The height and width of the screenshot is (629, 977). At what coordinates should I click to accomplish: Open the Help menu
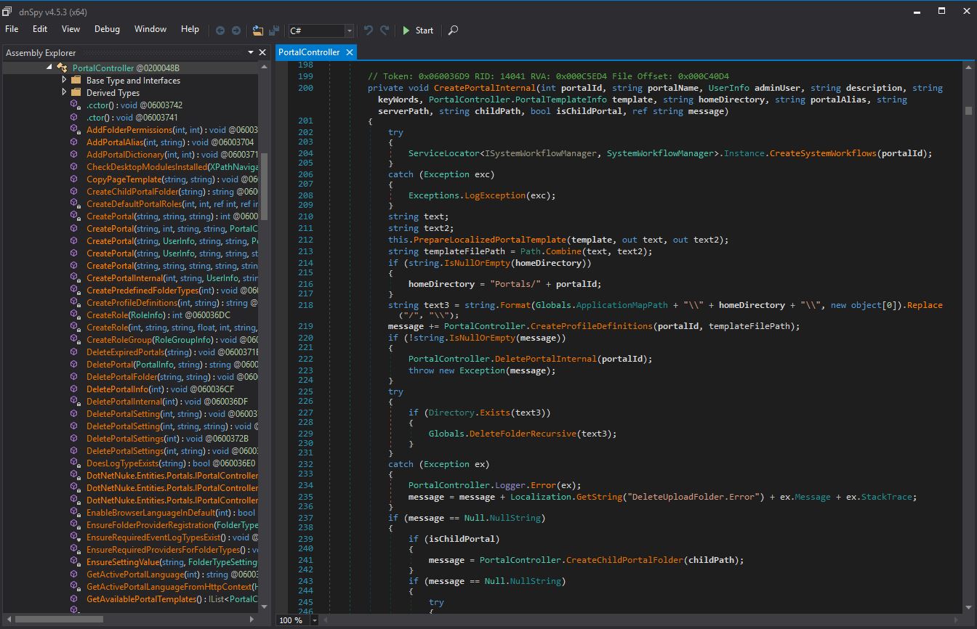[190, 29]
